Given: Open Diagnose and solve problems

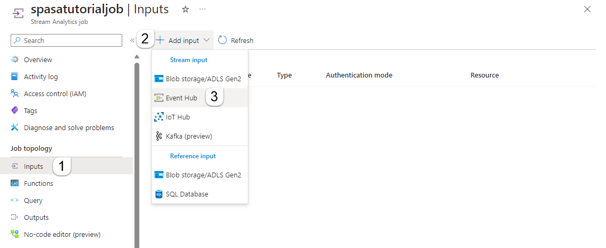Looking at the screenshot, I should point(69,127).
